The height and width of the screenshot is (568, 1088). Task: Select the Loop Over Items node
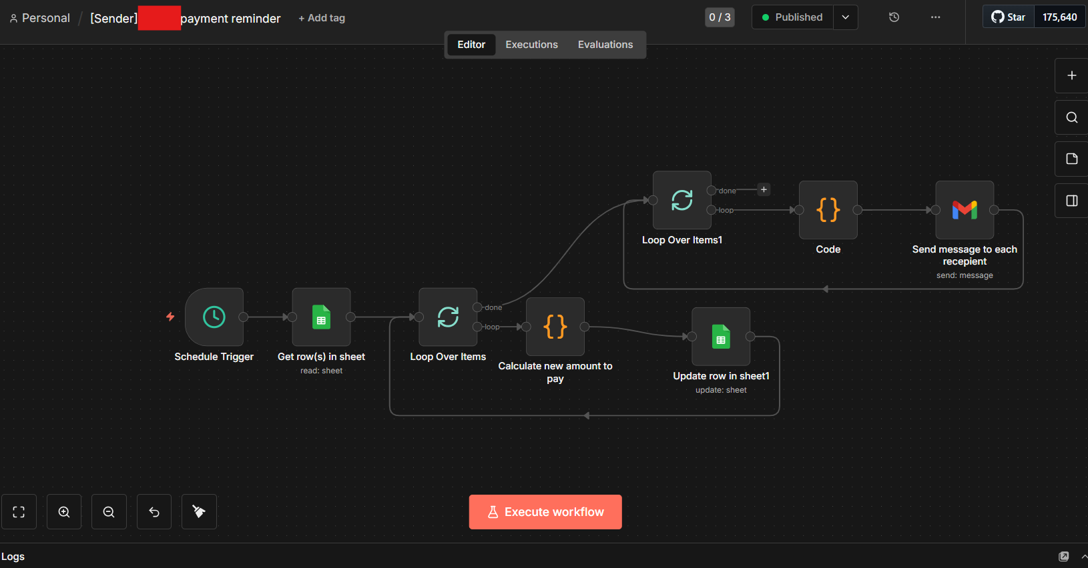point(448,317)
